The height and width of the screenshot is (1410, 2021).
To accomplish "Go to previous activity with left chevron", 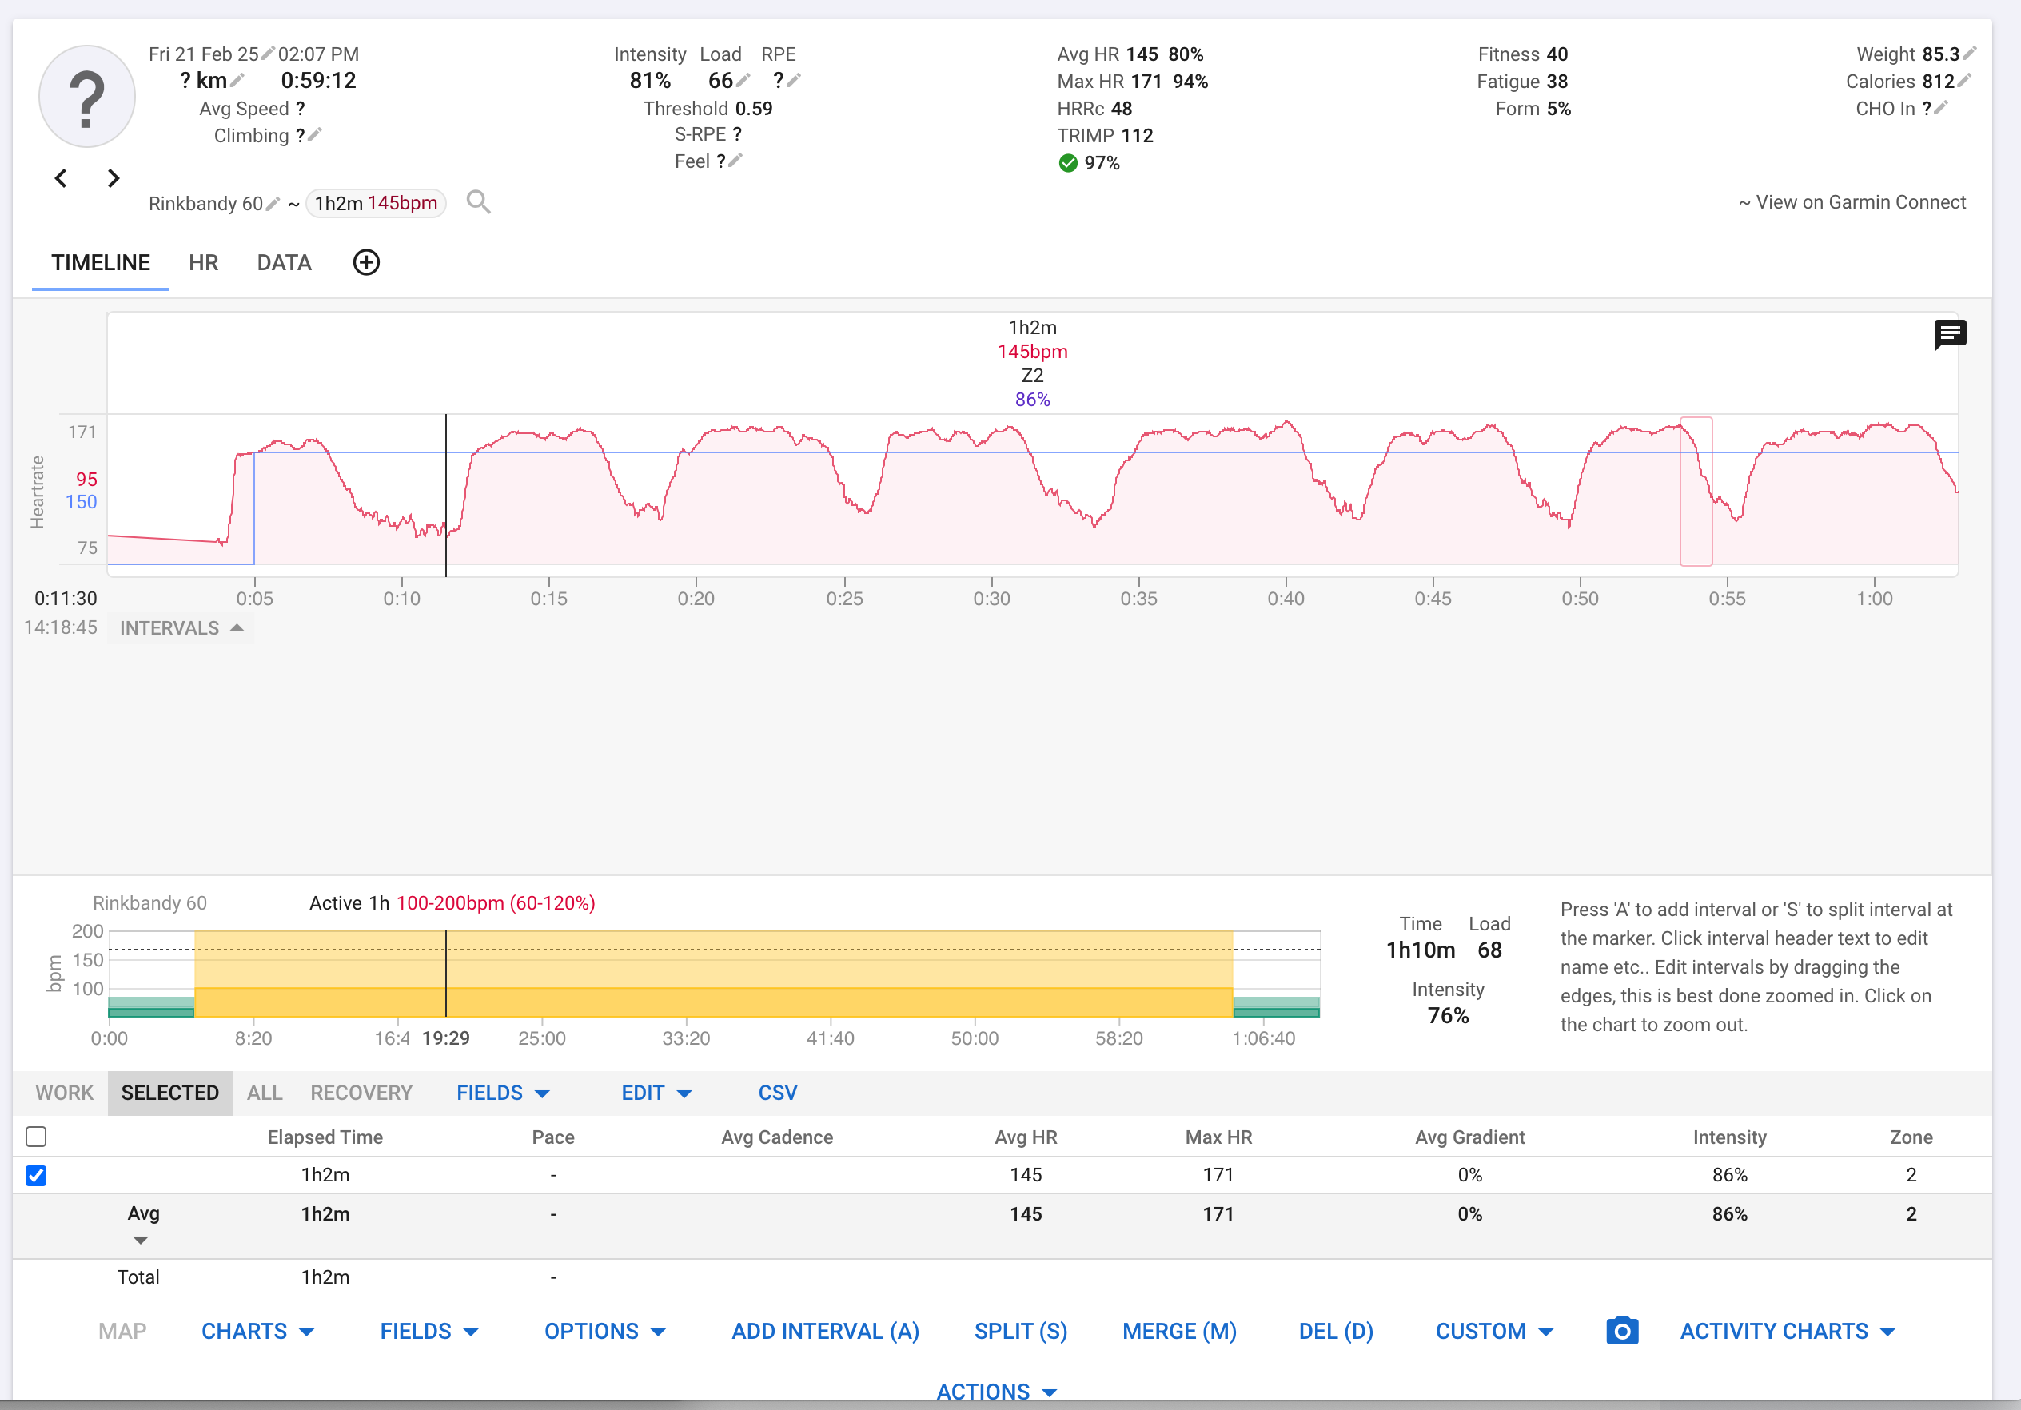I will [61, 179].
